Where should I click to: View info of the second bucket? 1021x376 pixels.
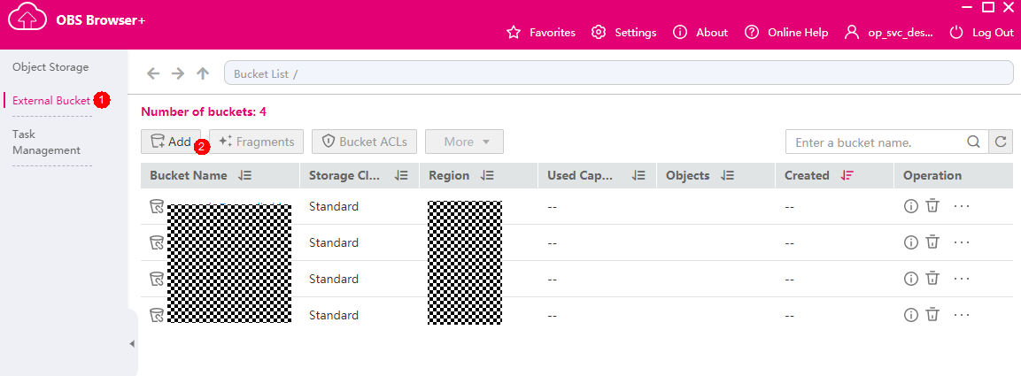(x=910, y=242)
